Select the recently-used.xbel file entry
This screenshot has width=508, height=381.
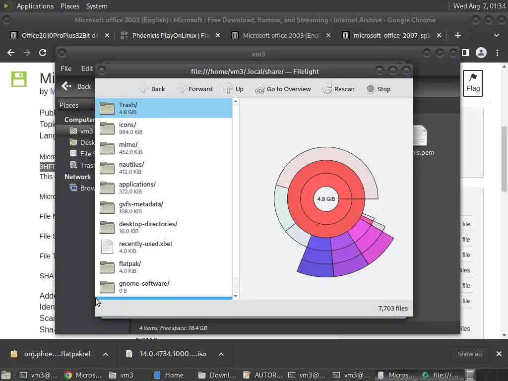click(x=164, y=247)
